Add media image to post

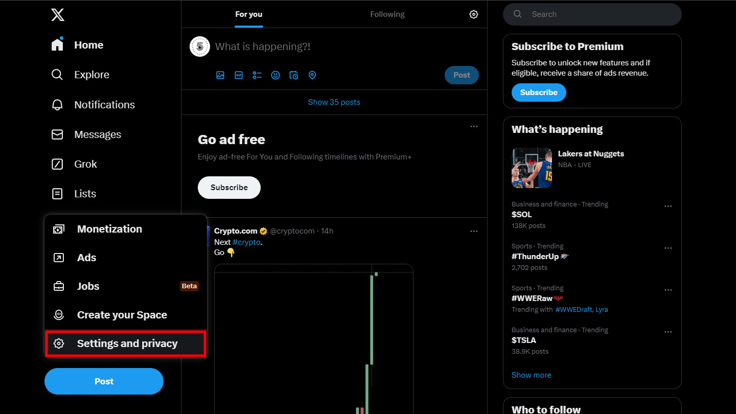pos(220,75)
